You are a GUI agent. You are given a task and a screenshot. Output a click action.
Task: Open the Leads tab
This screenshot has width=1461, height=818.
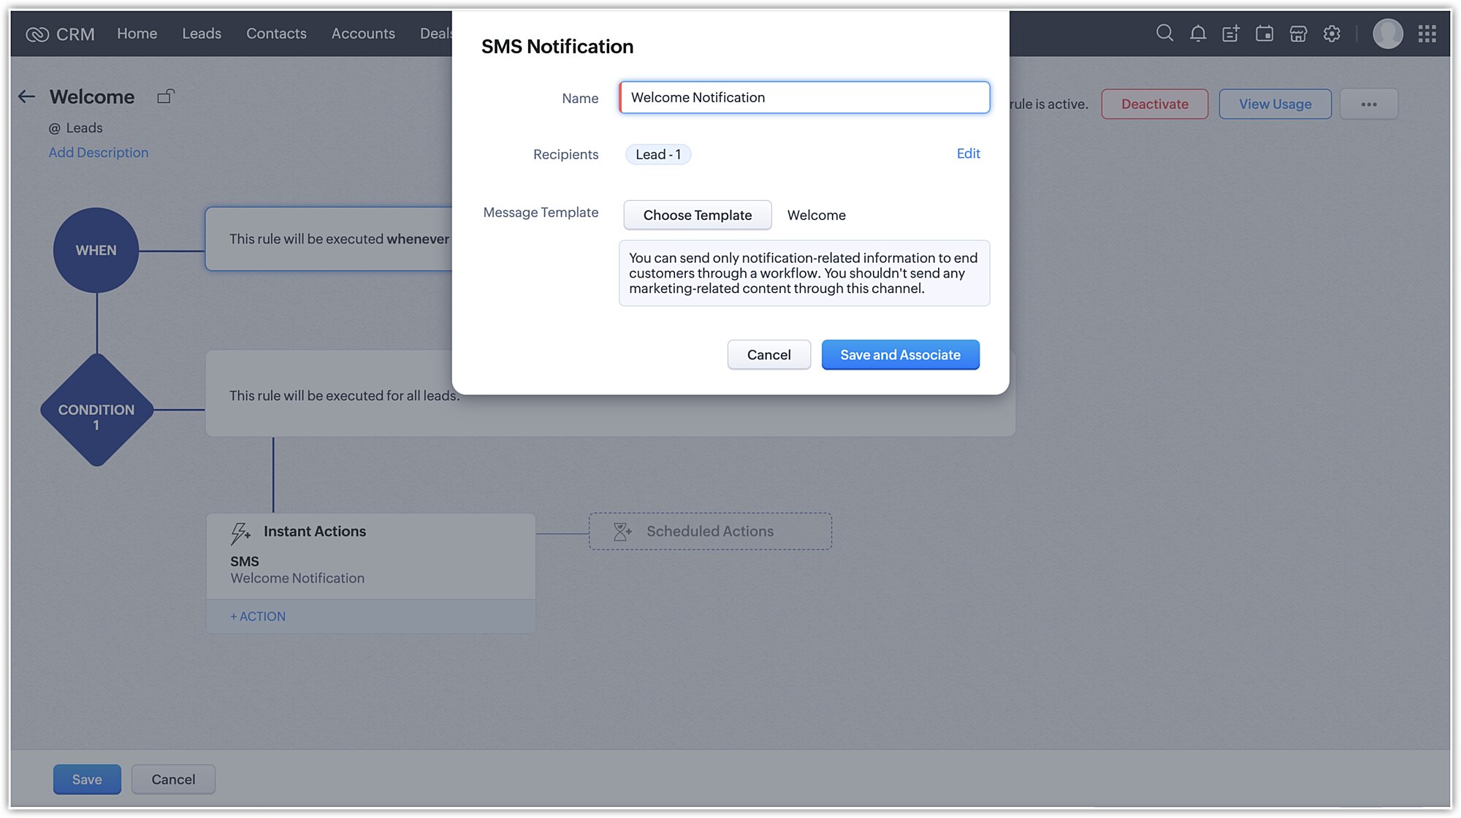pos(202,34)
